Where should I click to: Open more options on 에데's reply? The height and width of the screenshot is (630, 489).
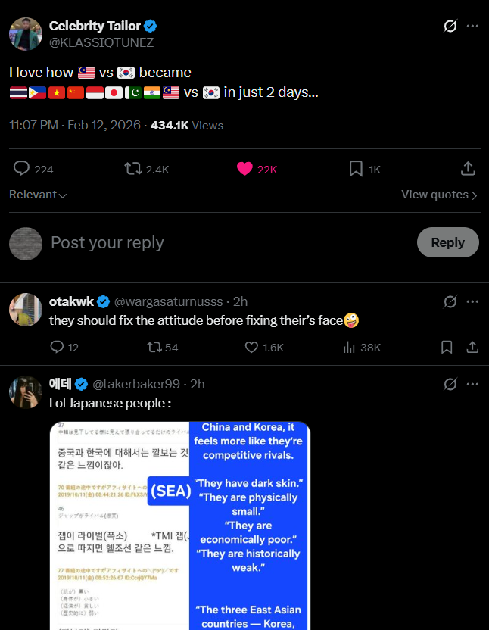[472, 384]
